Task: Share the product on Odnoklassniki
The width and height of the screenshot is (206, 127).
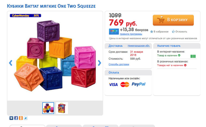Action: point(21,118)
